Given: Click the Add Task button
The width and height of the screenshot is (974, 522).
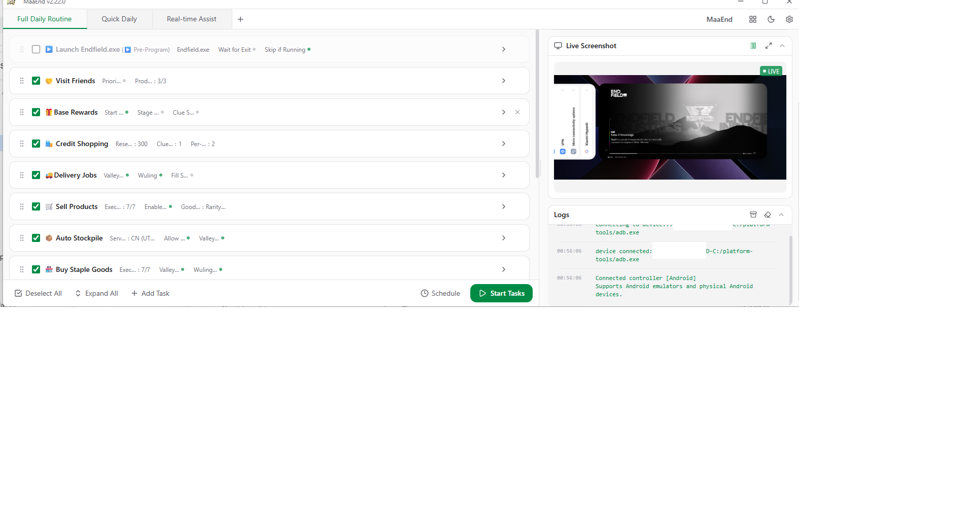Looking at the screenshot, I should 151,293.
